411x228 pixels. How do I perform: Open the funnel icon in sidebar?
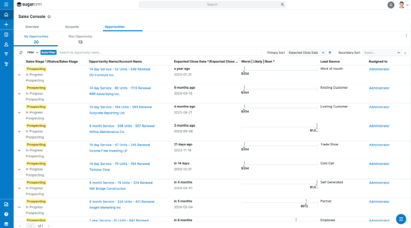[6, 54]
